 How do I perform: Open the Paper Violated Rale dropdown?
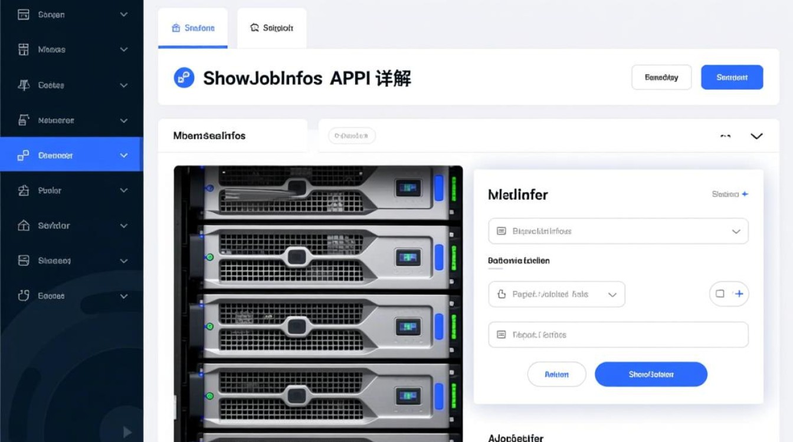(611, 293)
